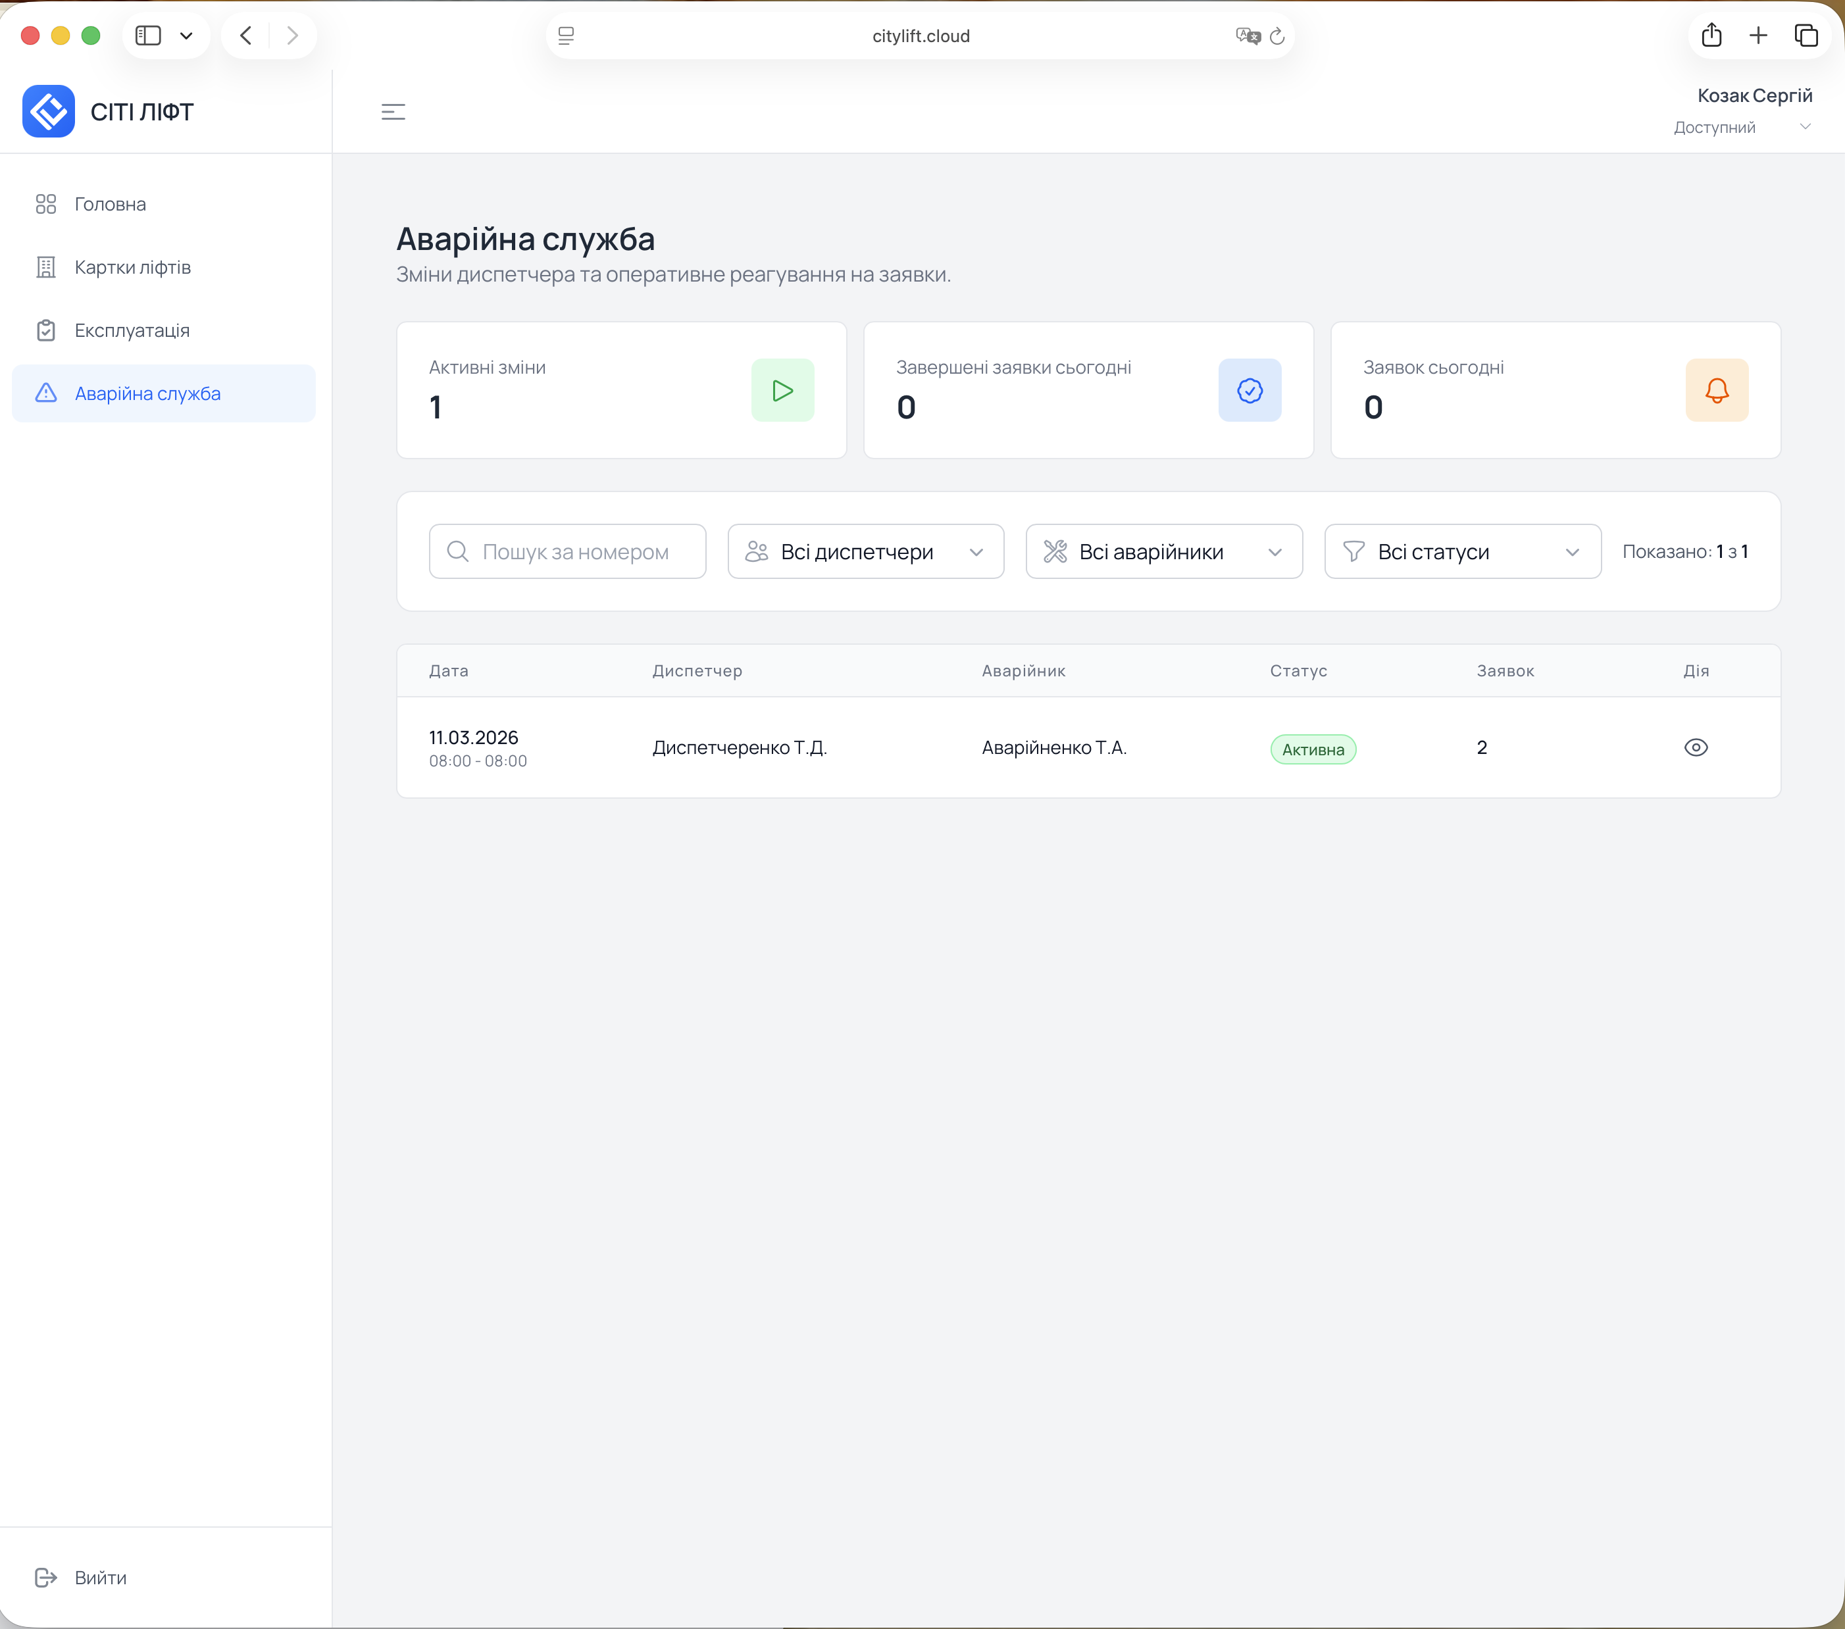Image resolution: width=1845 pixels, height=1629 pixels.
Task: Open Картки ліфтів menu item
Action: pyautogui.click(x=132, y=267)
